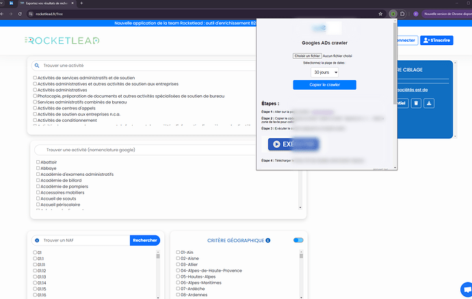Open the site information icon in address bar
Image resolution: width=472 pixels, height=299 pixels.
point(30,14)
